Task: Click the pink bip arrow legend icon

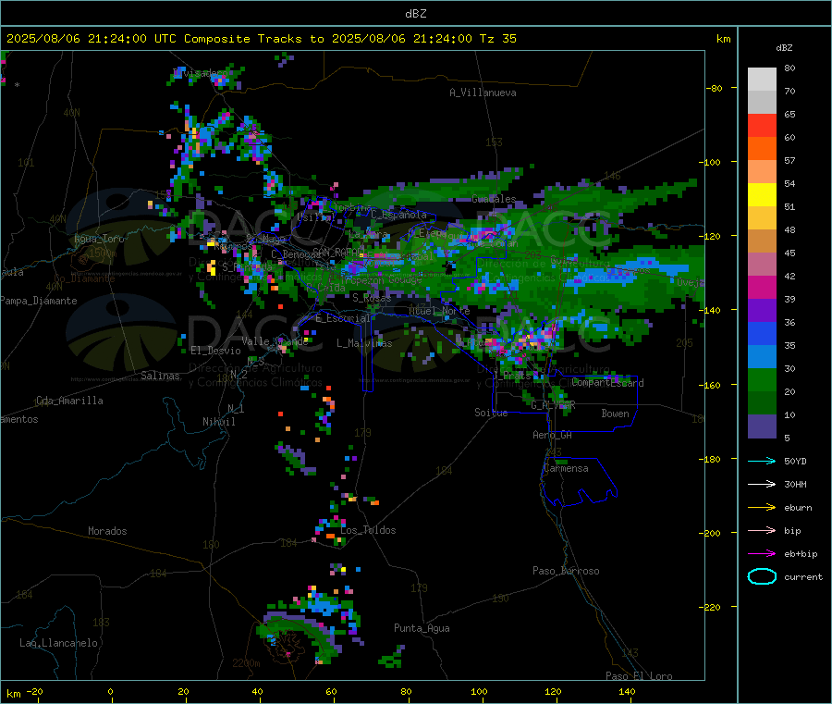Action: tap(762, 530)
